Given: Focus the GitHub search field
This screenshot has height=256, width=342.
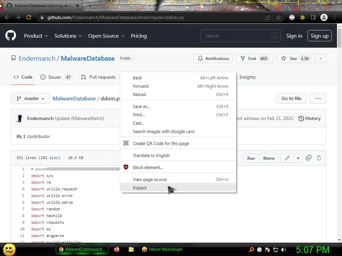Looking at the screenshot, I should click(240, 36).
